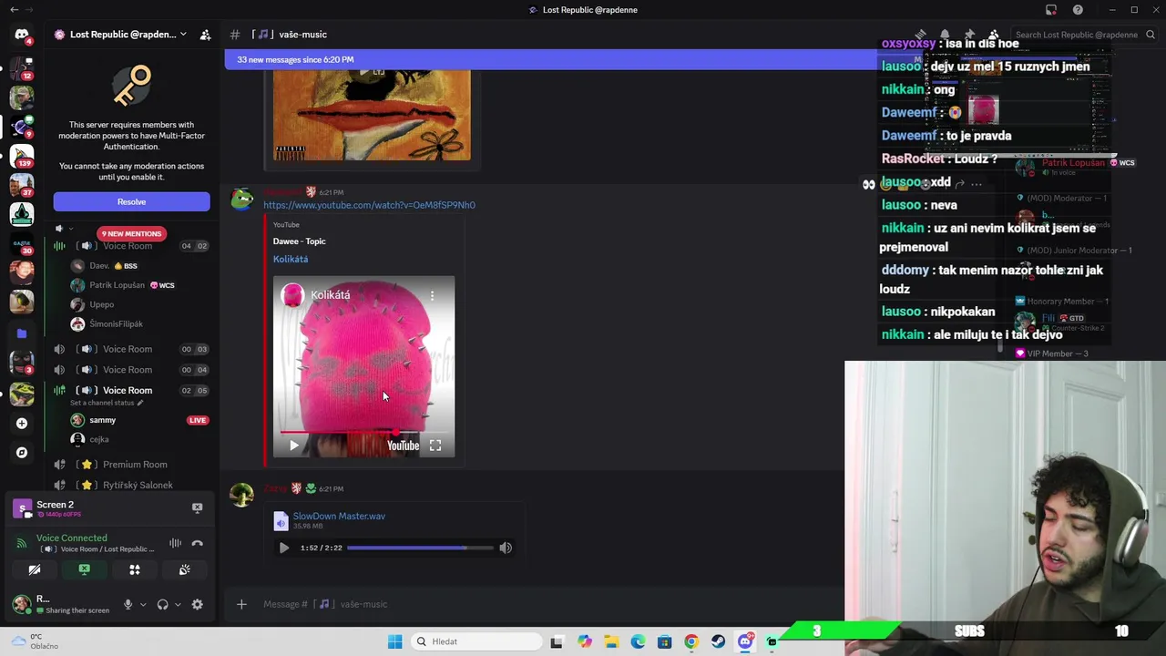This screenshot has height=656, width=1166.
Task: Open User Settings gear
Action: pos(197,604)
